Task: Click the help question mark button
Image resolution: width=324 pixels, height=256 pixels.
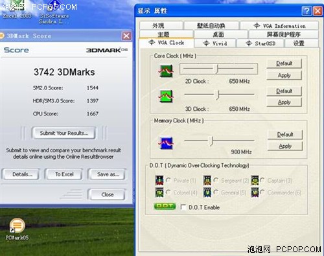Action: [307, 10]
